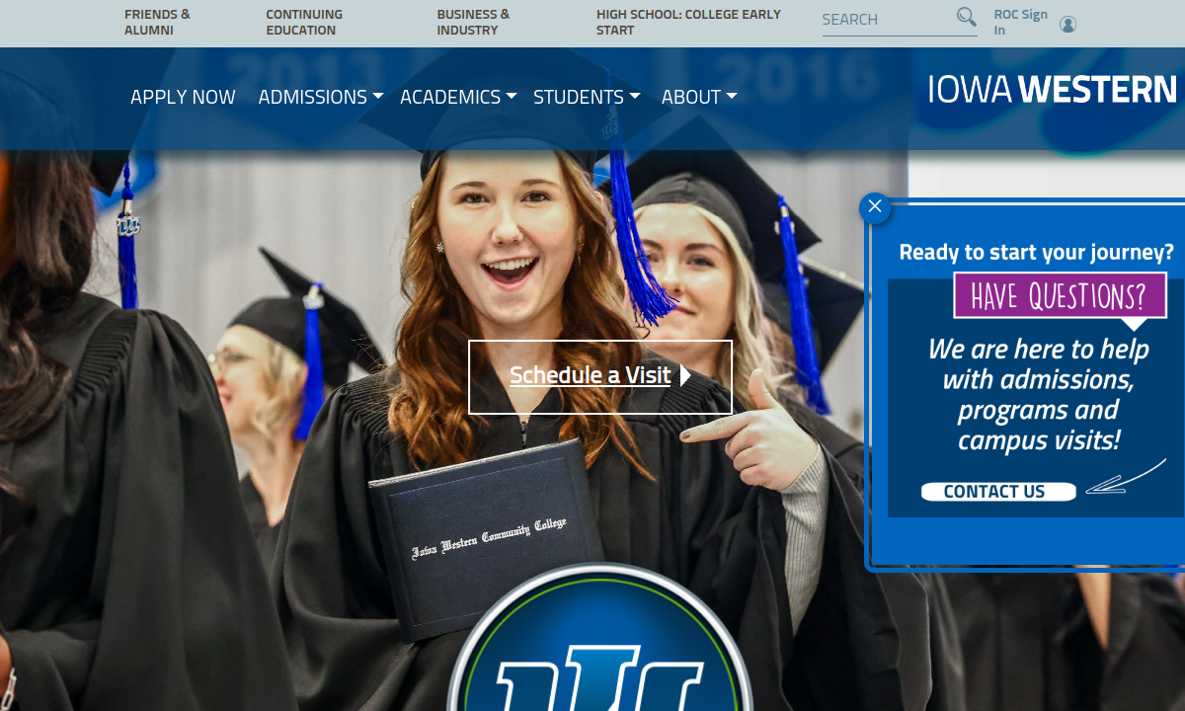Viewport: 1185px width, 711px height.
Task: Go to Continuing Education page
Action: point(304,23)
